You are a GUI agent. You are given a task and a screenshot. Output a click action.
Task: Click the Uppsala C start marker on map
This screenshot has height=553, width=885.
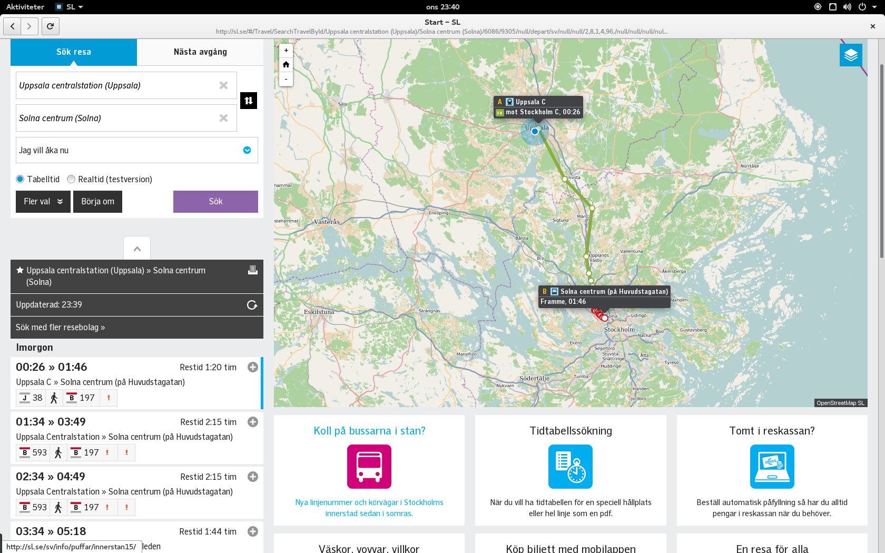pyautogui.click(x=535, y=131)
